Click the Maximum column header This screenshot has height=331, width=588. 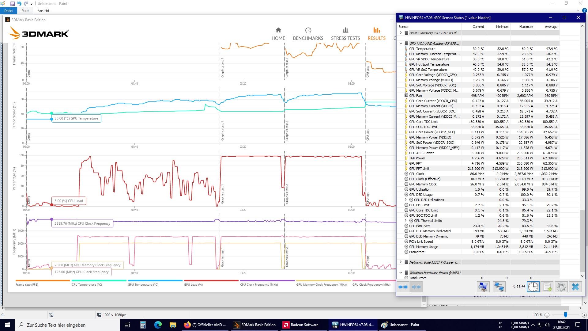tap(526, 27)
